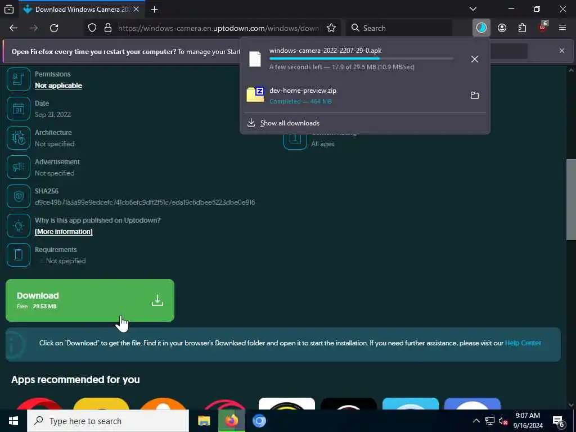576x432 pixels.
Task: Expand the list all tabs chevron
Action: tap(472, 9)
